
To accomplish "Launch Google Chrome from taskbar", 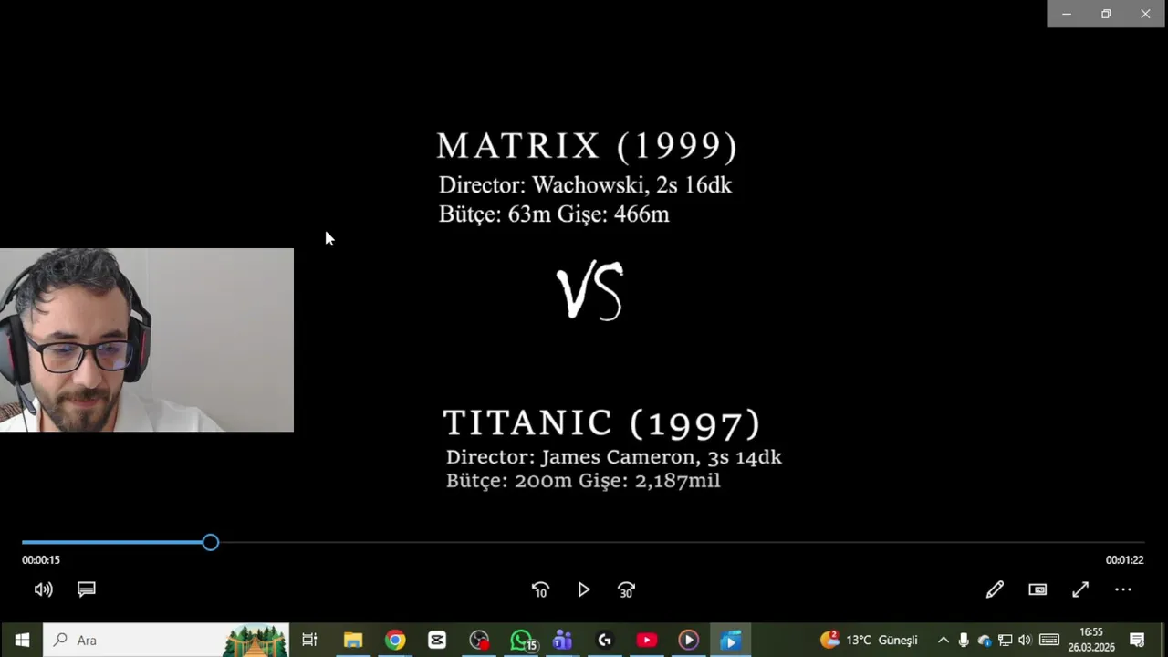I will pyautogui.click(x=395, y=641).
